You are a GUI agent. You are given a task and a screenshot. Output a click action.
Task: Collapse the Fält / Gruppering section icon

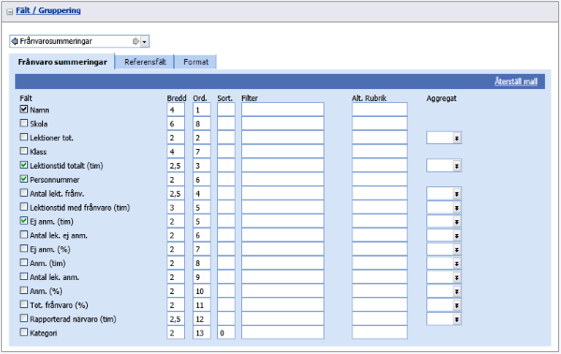(x=9, y=11)
